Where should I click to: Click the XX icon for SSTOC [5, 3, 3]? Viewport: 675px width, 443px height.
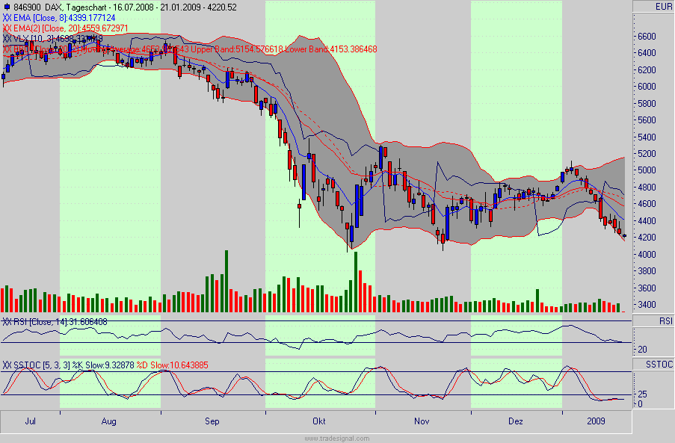(7, 363)
